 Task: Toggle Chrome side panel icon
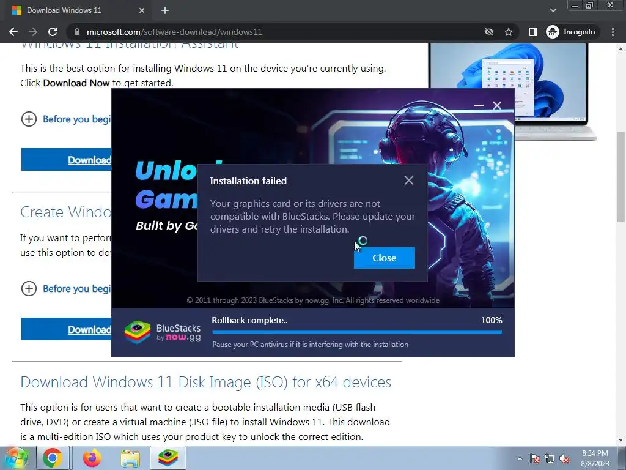[x=532, y=32]
